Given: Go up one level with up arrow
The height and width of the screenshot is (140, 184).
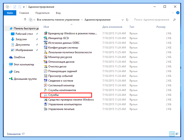Looking at the screenshot, I should click(25, 20).
